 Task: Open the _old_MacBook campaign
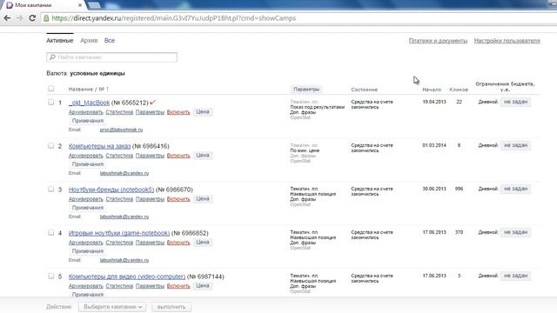(x=89, y=103)
